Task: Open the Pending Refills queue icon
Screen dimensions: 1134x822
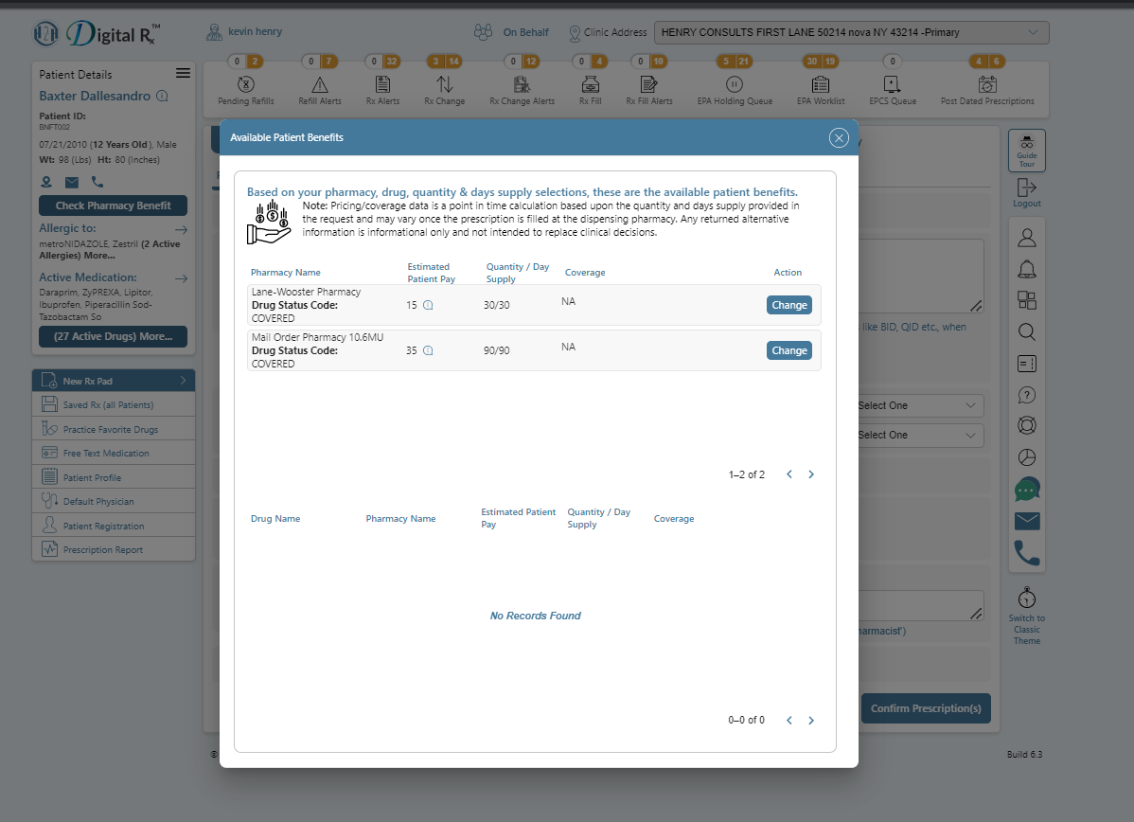Action: pos(245,85)
